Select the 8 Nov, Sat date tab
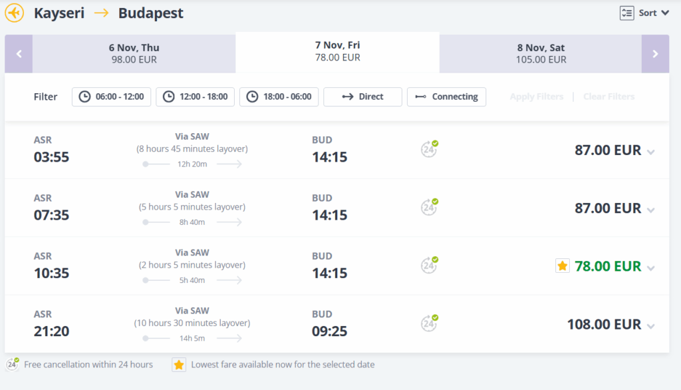Screen dimensions: 681x390 pos(541,54)
